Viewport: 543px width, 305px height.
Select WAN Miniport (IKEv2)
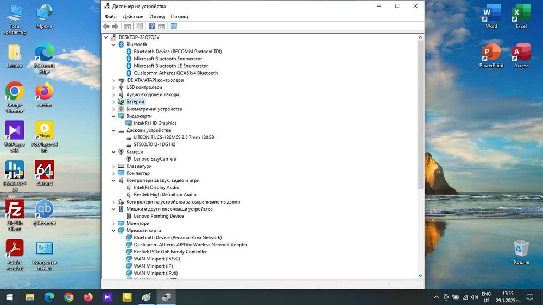(x=156, y=259)
